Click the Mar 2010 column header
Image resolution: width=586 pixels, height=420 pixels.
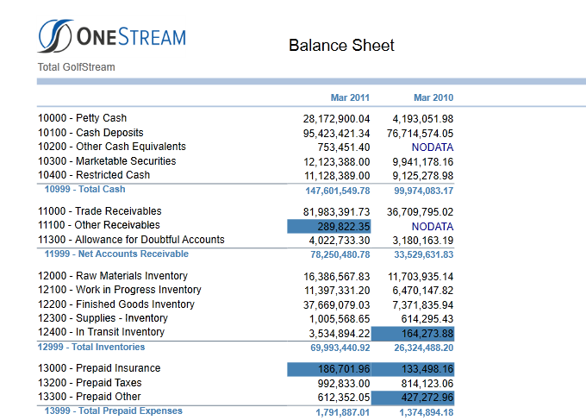433,97
